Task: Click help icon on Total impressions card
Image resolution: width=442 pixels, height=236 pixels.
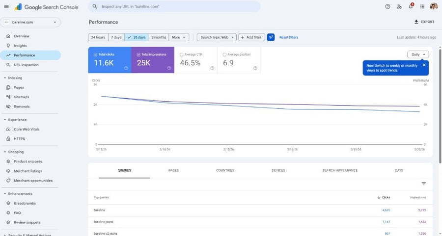Action: click(169, 68)
